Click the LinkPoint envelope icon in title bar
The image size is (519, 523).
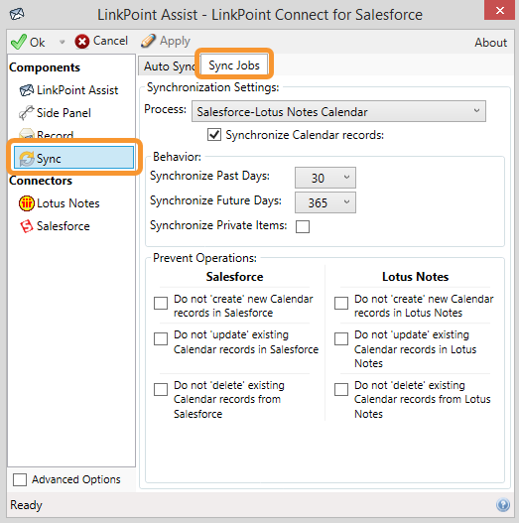[17, 14]
